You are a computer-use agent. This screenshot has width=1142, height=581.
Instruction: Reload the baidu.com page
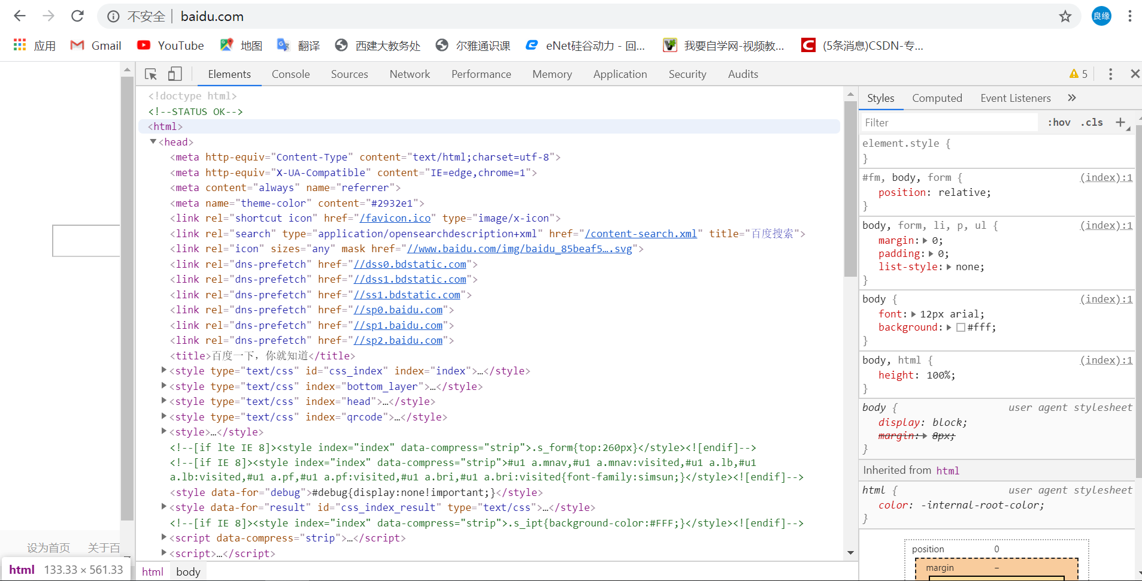tap(77, 16)
